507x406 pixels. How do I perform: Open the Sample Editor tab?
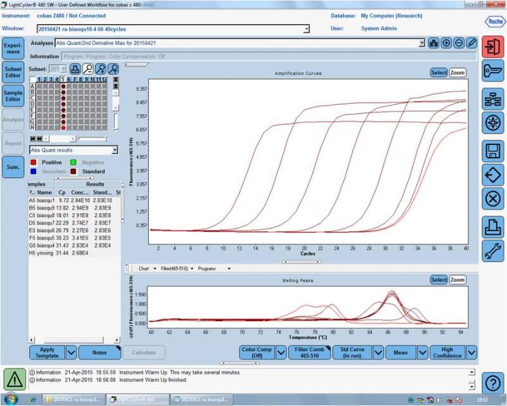tap(13, 96)
